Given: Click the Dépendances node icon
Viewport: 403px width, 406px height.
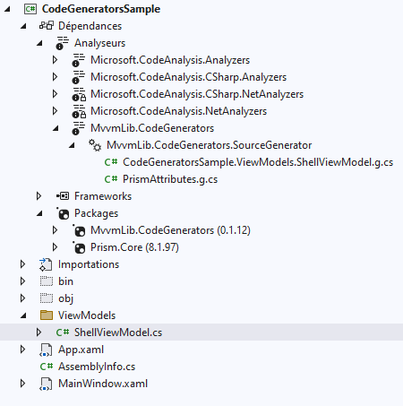Looking at the screenshot, I should click(x=47, y=26).
